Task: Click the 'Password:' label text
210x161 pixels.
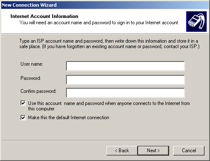Action: coord(31,78)
